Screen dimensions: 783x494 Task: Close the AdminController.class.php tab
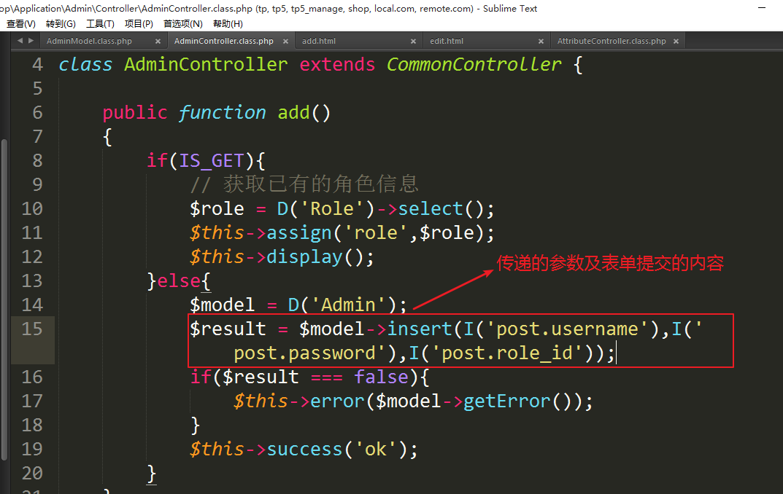(x=285, y=42)
